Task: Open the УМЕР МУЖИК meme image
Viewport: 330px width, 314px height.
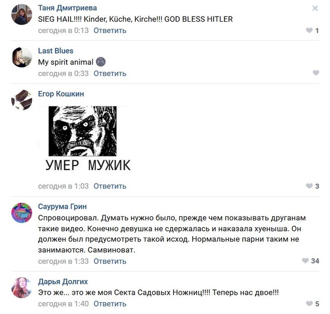Action: [x=85, y=141]
